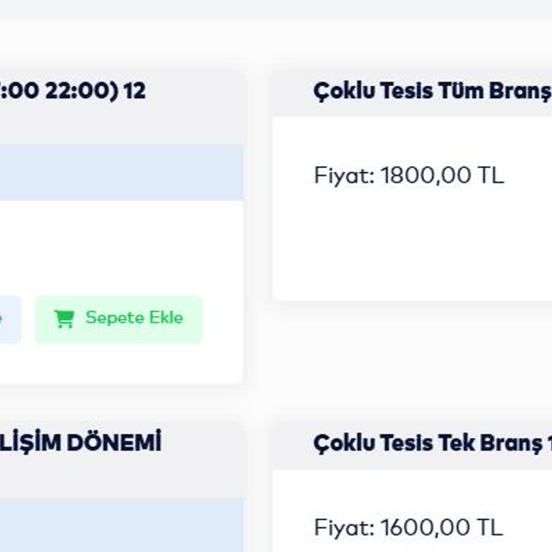Viewport: 552px width, 552px height.
Task: Click the partially visible blue button beside Sepete Ekle
Action: tap(9, 318)
